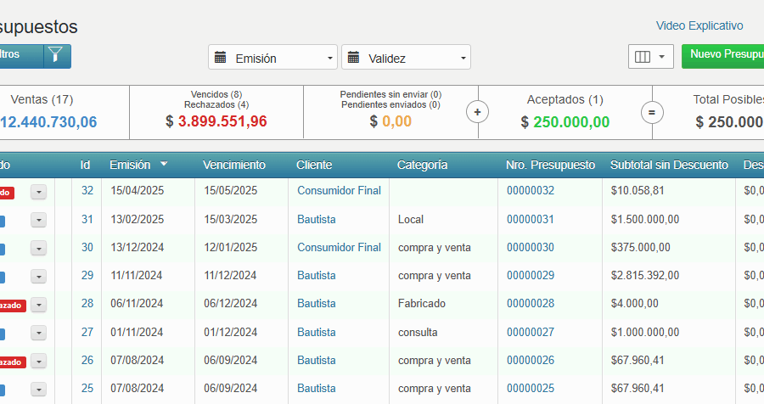The image size is (764, 404).
Task: Click the funnel filter icon
Action: 56,56
